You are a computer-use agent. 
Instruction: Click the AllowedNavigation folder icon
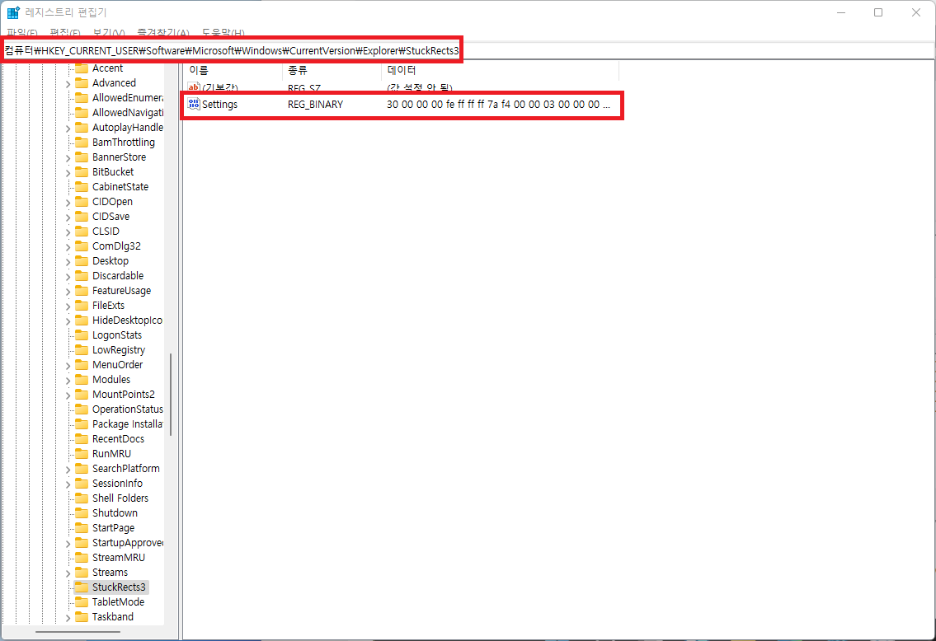coord(81,113)
